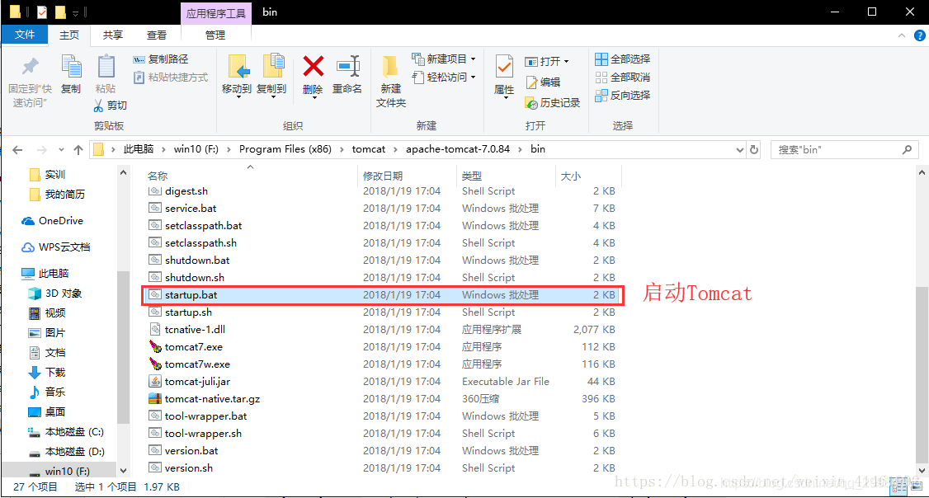Open the Open (打开) dropdown button

coord(547,62)
